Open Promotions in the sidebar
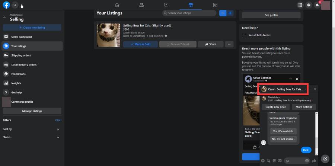The width and height of the screenshot is (335, 166). (x=32, y=74)
